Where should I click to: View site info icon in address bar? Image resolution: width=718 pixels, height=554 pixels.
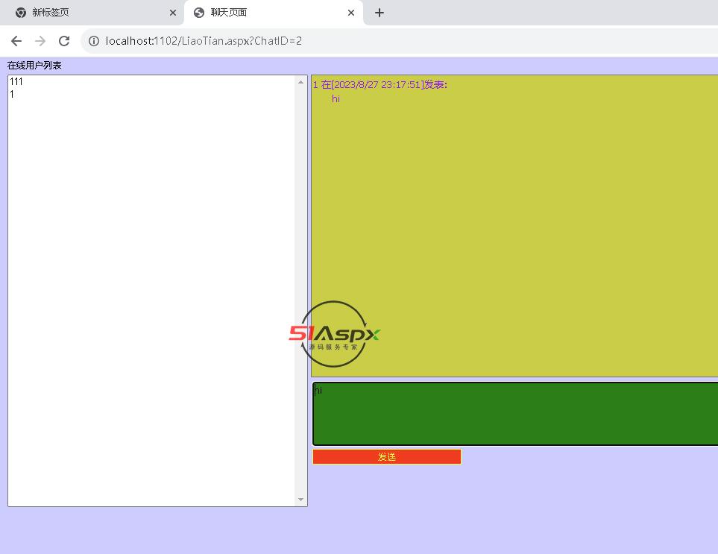[x=94, y=41]
